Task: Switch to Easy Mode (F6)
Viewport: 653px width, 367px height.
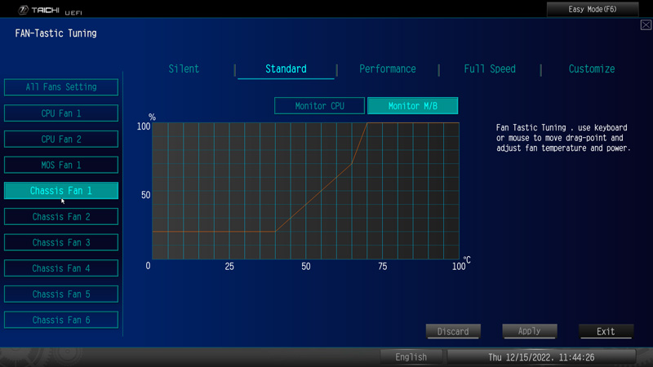Action: 593,9
